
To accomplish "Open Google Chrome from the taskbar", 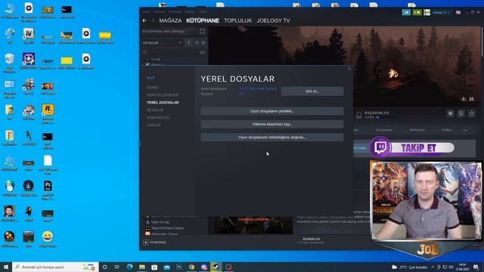I will 191,267.
